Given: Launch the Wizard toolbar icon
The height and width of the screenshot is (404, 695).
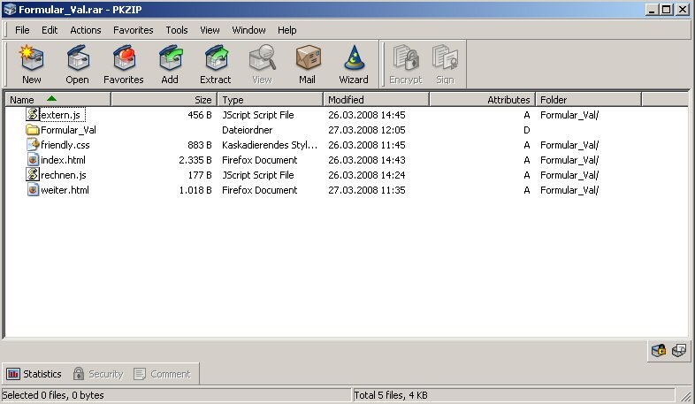Looking at the screenshot, I should pos(354,65).
